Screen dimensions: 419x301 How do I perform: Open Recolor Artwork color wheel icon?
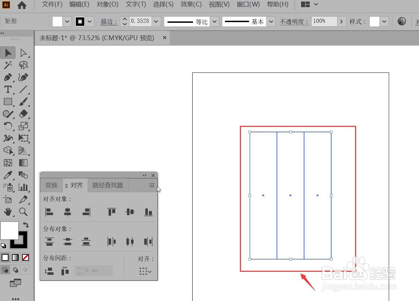402,21
